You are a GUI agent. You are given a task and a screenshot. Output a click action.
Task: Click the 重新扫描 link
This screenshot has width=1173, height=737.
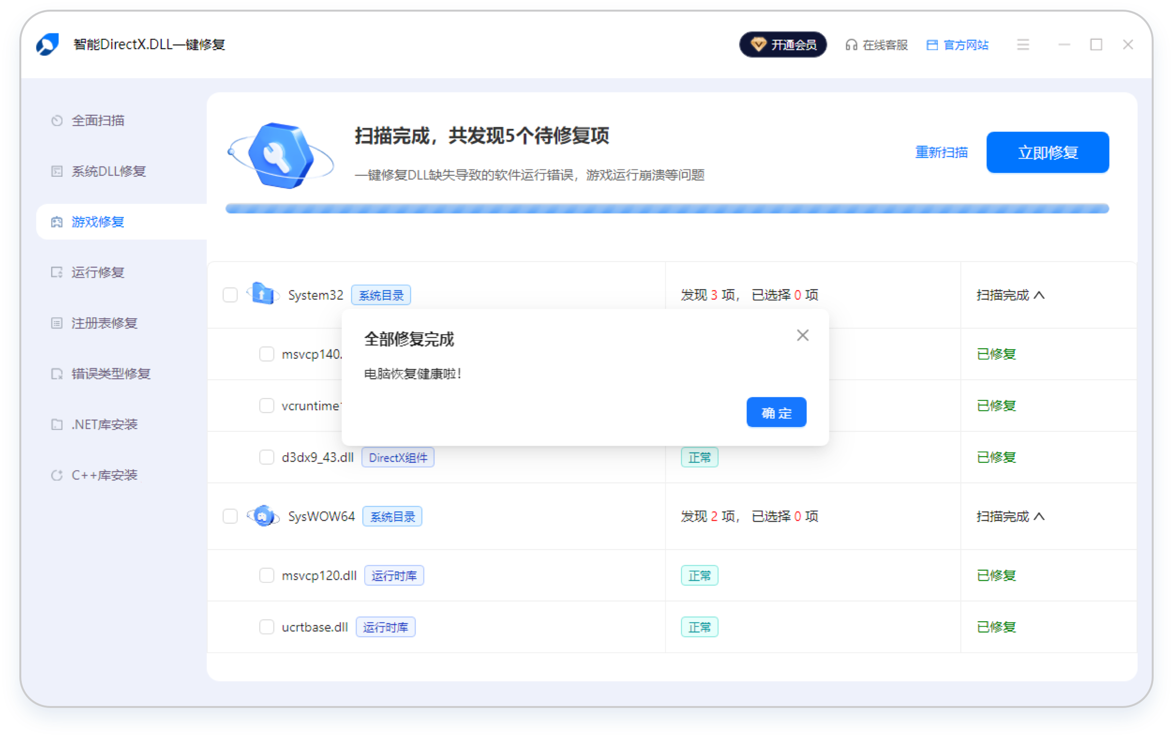(941, 153)
